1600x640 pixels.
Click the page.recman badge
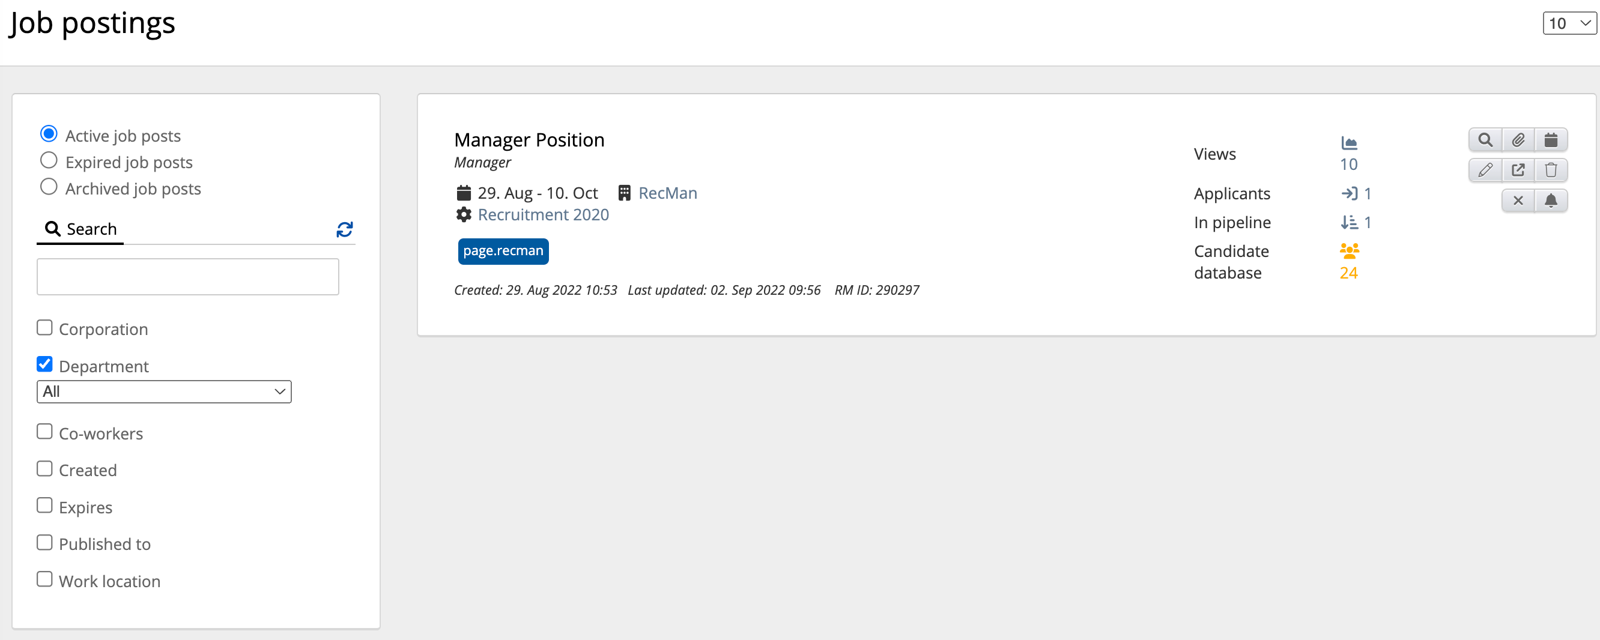503,252
